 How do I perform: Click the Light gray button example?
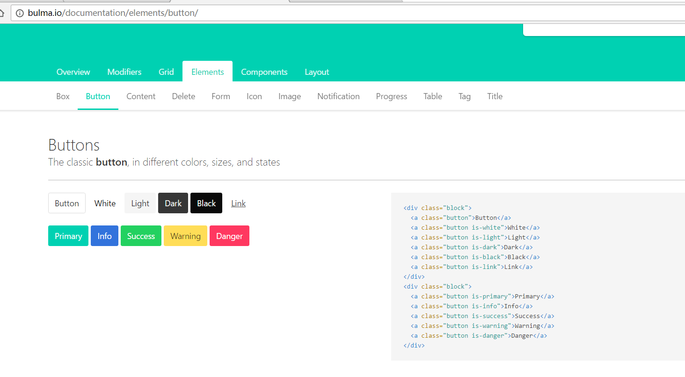140,203
